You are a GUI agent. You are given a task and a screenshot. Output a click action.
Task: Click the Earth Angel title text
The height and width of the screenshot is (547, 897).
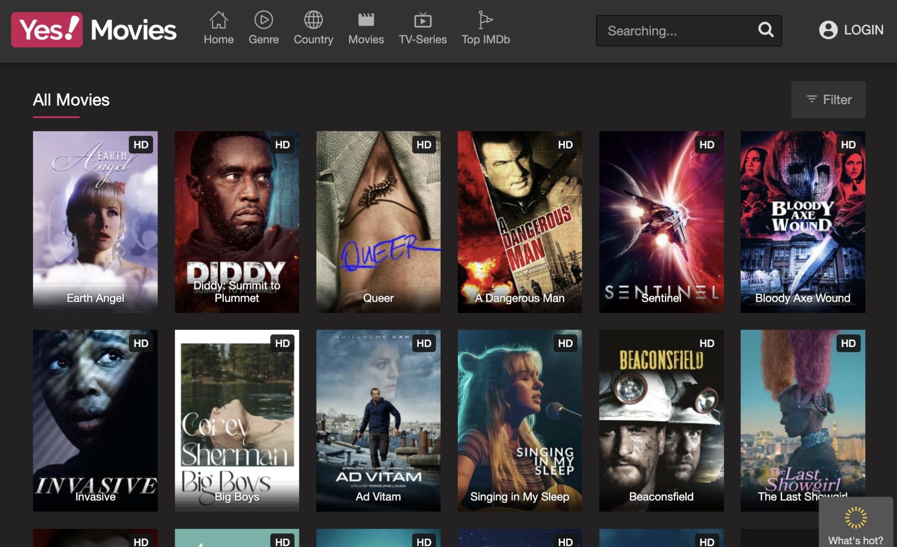pos(95,298)
